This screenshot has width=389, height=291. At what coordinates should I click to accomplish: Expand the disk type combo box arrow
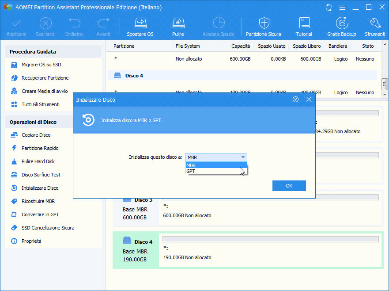[x=242, y=157]
